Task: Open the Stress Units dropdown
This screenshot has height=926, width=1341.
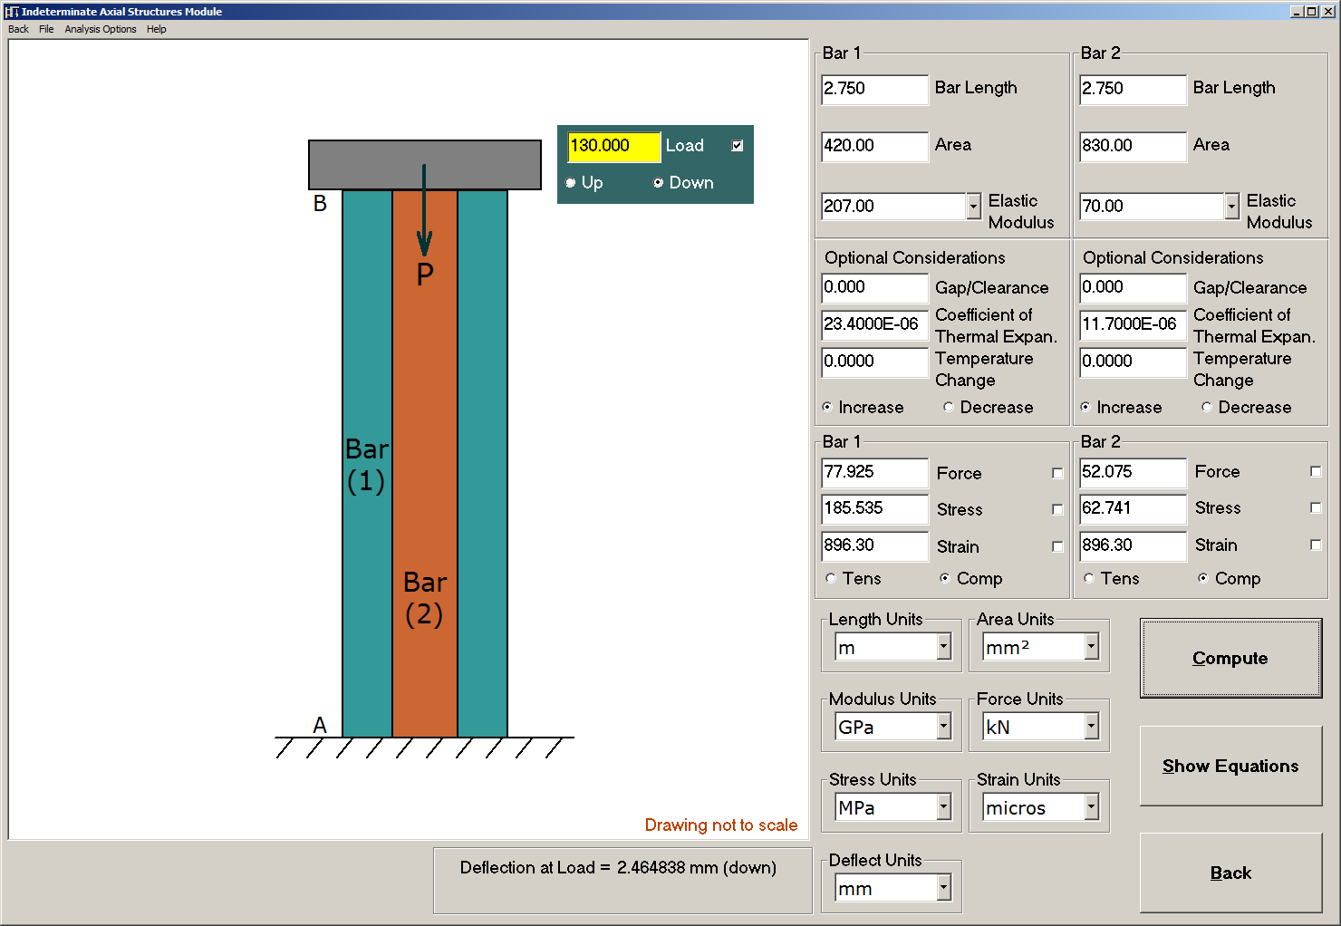Action: [945, 806]
